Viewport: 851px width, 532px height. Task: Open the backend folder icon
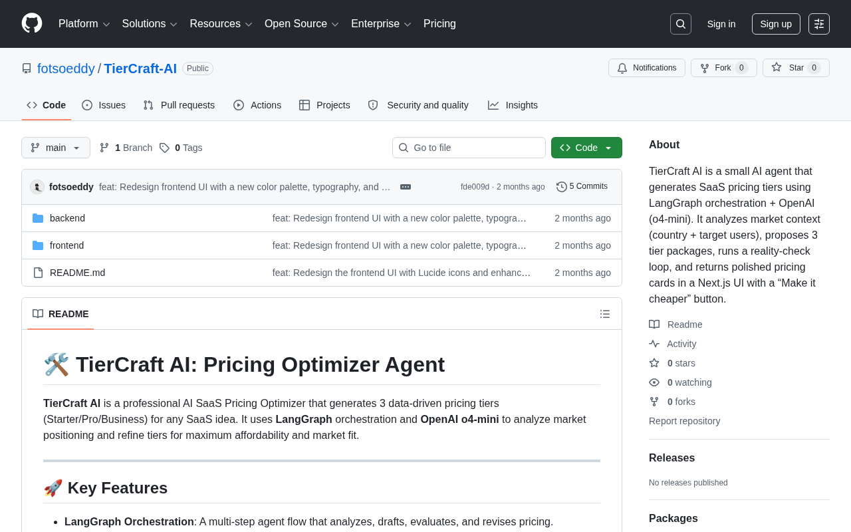[x=38, y=218]
